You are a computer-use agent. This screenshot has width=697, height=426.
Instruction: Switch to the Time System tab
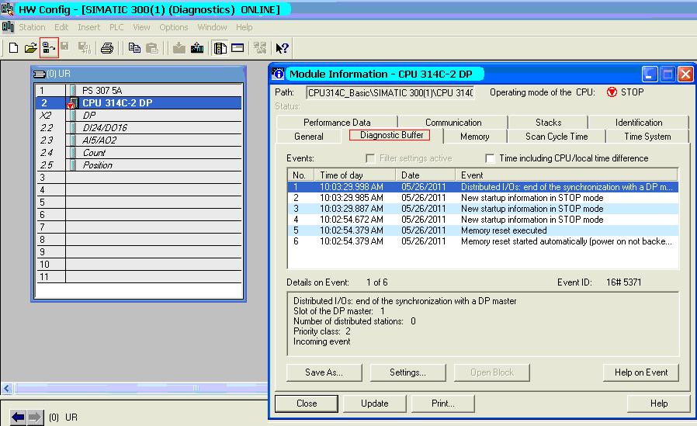coord(647,137)
